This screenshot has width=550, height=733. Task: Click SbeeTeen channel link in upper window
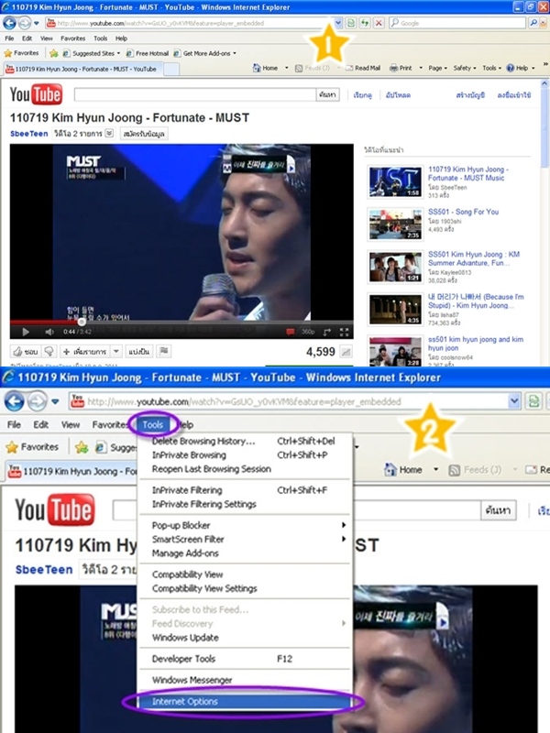[29, 134]
